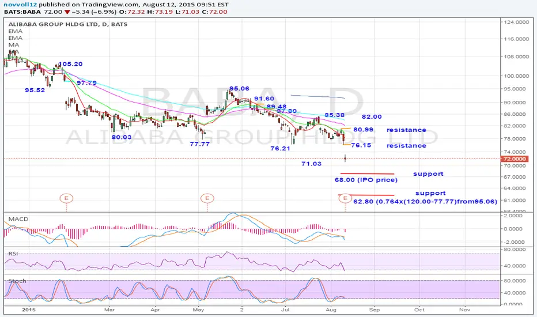The image size is (537, 317).
Task: Select the 76.21 low annotation
Action: pos(280,148)
